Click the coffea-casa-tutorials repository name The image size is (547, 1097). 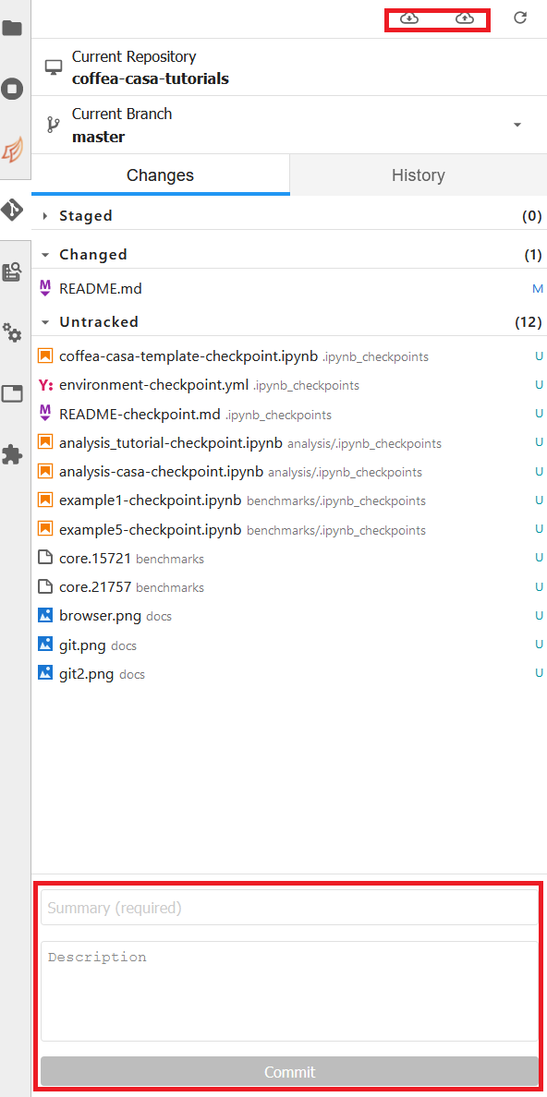coord(151,78)
